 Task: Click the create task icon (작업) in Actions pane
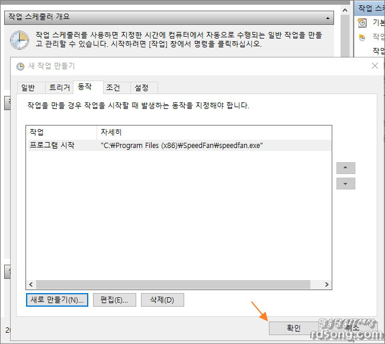(362, 37)
